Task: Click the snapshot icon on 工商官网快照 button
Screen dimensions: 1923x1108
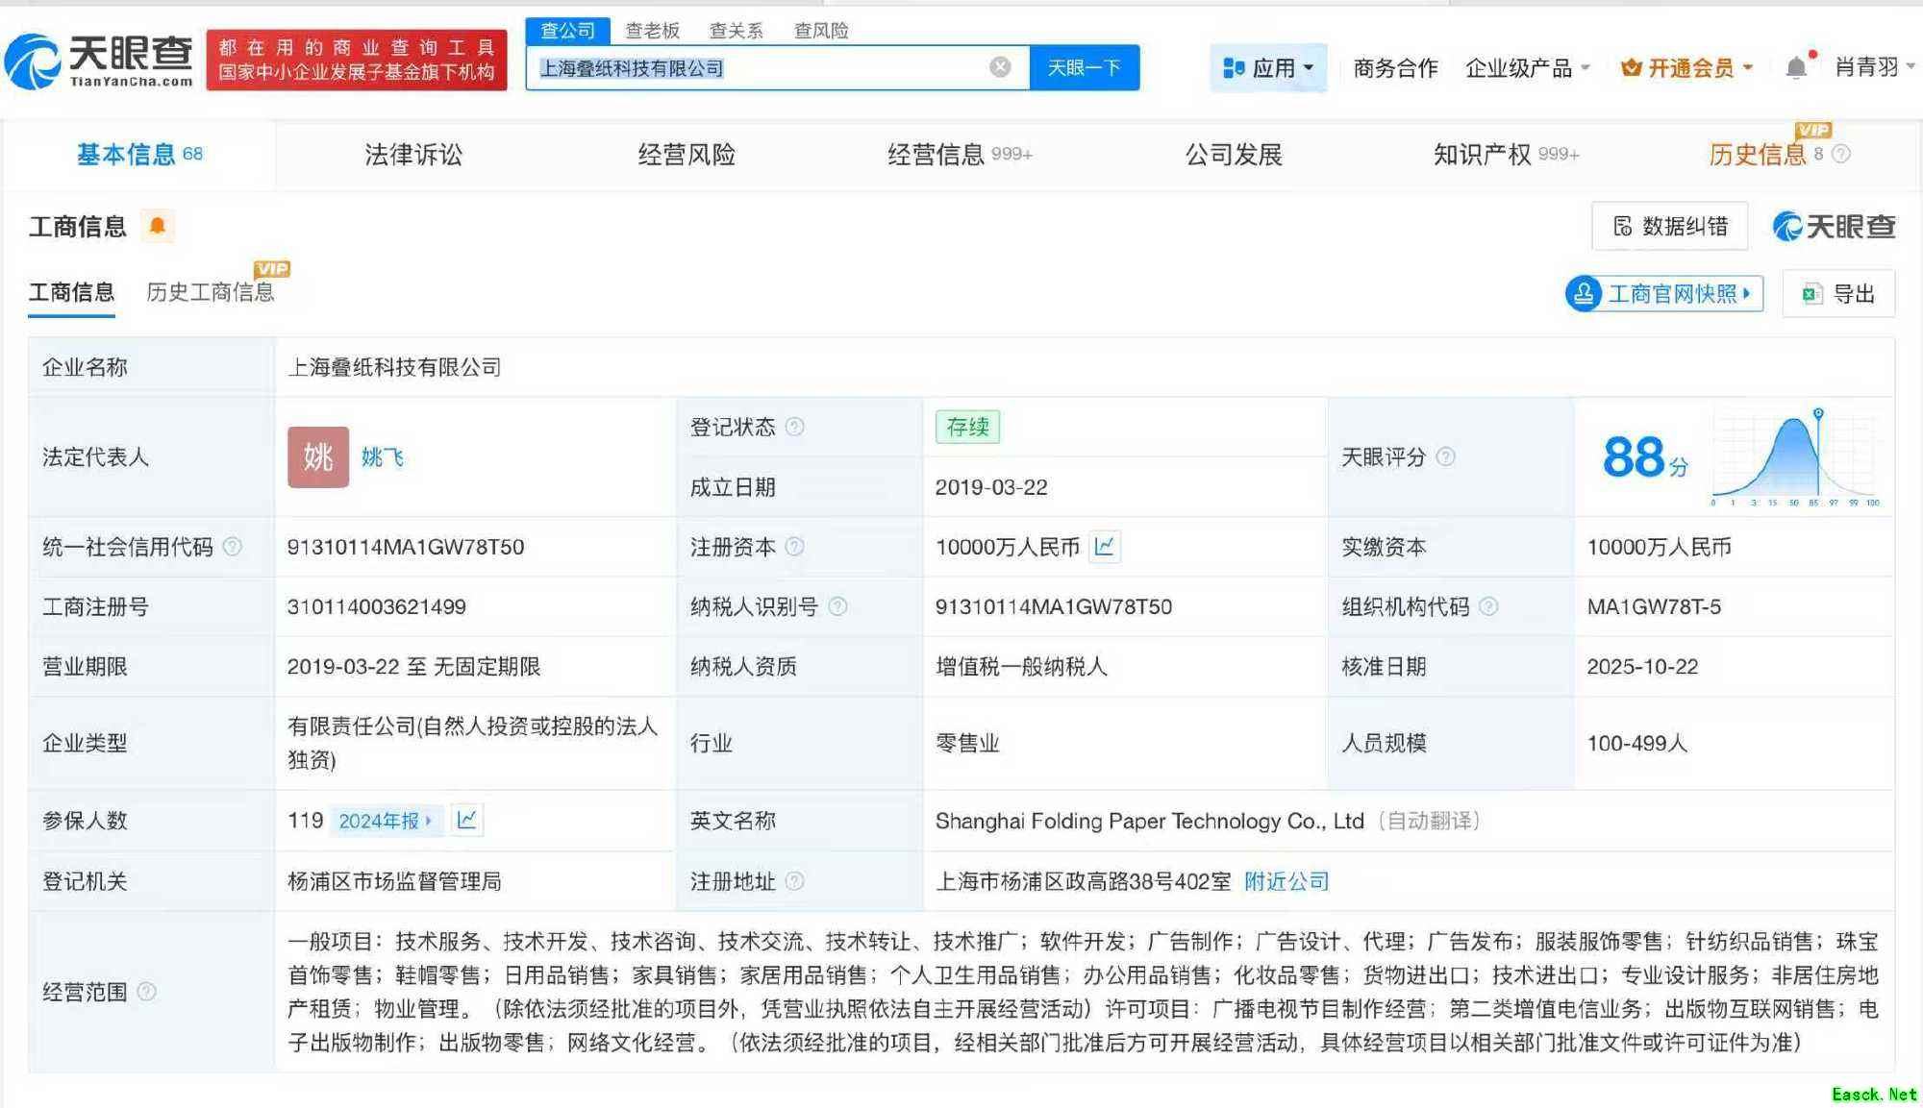Action: tap(1582, 293)
